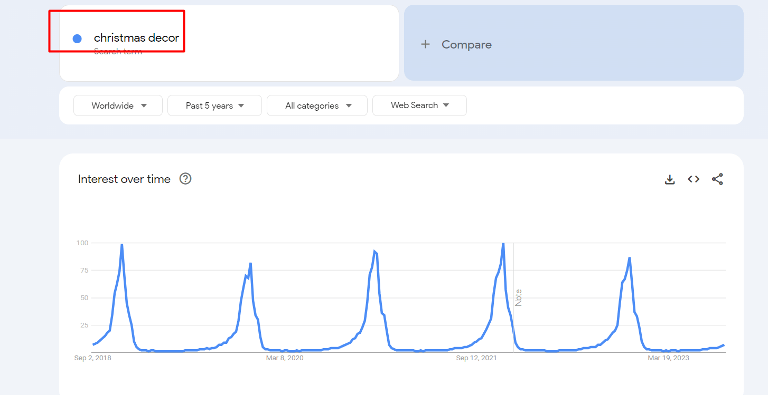
Task: Click the blue dot beside christmas decor
Action: (77, 38)
